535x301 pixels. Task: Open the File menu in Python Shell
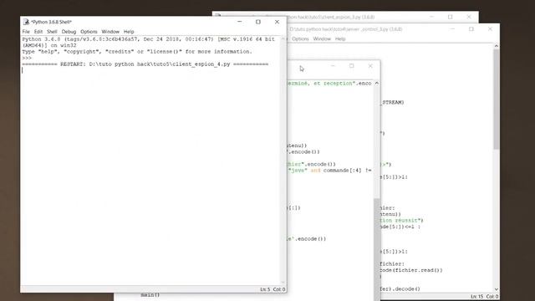coord(26,32)
